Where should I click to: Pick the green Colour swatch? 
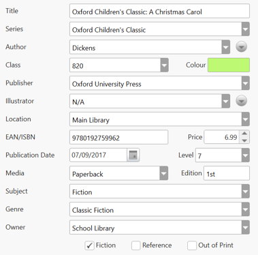(x=229, y=65)
